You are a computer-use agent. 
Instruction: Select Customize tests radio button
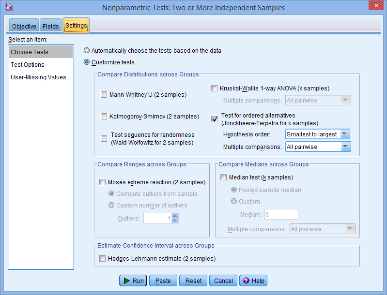tap(87, 62)
